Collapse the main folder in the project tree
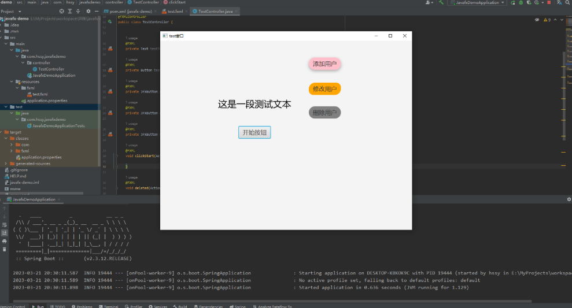 [x=6, y=44]
